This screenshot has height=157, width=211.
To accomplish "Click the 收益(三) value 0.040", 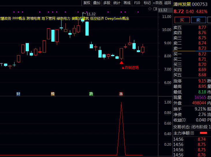I will click(x=201, y=120).
